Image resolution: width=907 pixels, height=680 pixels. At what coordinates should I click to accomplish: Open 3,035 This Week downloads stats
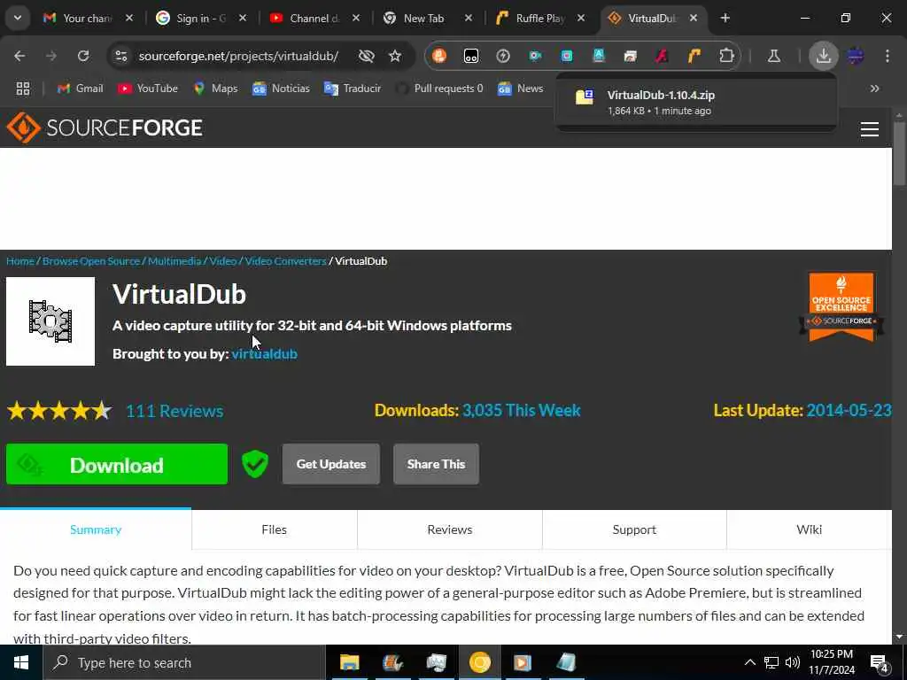(x=521, y=410)
